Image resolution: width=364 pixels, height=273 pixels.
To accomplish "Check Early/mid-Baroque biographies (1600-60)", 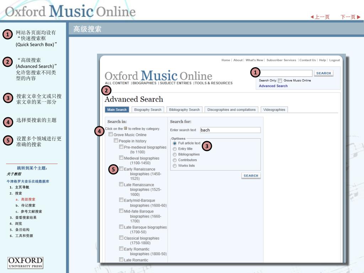I will 121,200.
